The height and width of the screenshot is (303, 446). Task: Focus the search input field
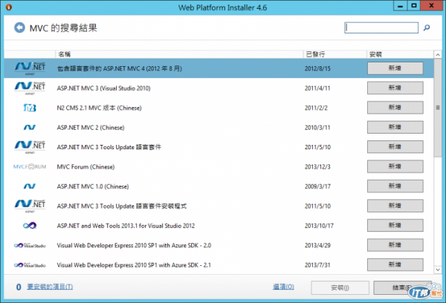click(381, 27)
